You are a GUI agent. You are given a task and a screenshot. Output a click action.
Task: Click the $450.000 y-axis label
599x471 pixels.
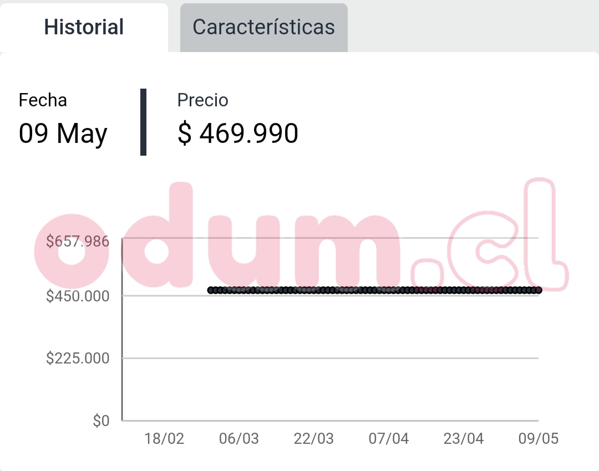point(78,296)
